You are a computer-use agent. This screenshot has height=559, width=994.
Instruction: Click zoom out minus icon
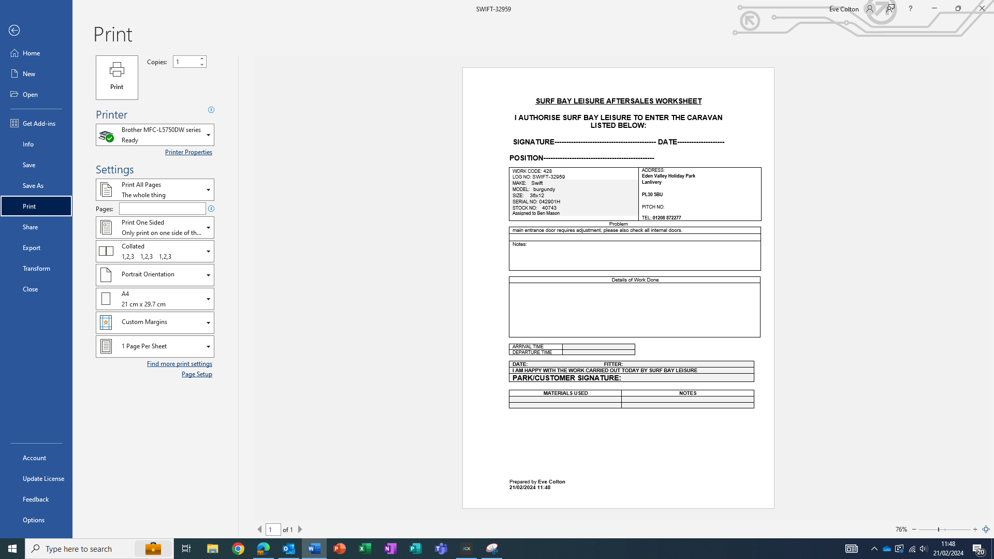pos(914,529)
